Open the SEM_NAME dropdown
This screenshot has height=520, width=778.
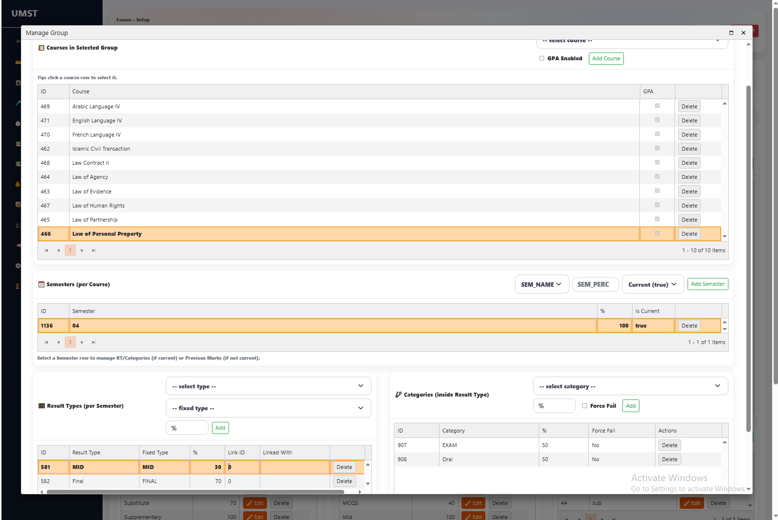(x=542, y=284)
